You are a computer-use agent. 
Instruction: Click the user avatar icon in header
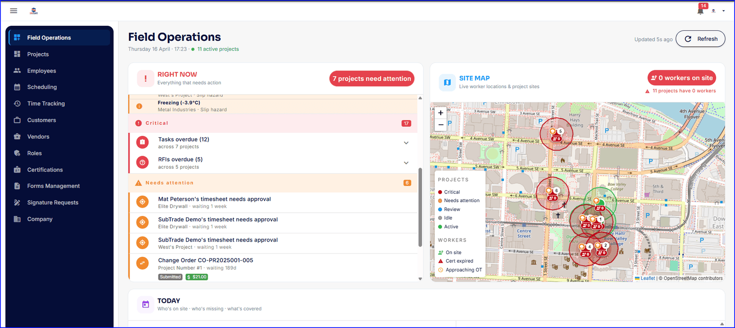click(713, 11)
